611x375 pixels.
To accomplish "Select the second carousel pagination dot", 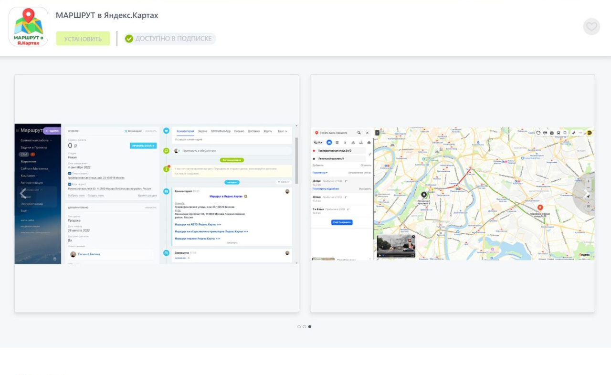I will pyautogui.click(x=305, y=327).
